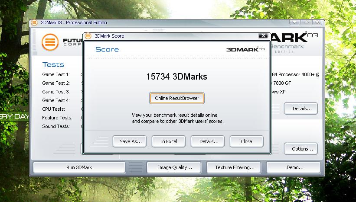The height and width of the screenshot is (202, 356).
Task: Click the 15734 3DMarks score text
Action: 176,77
